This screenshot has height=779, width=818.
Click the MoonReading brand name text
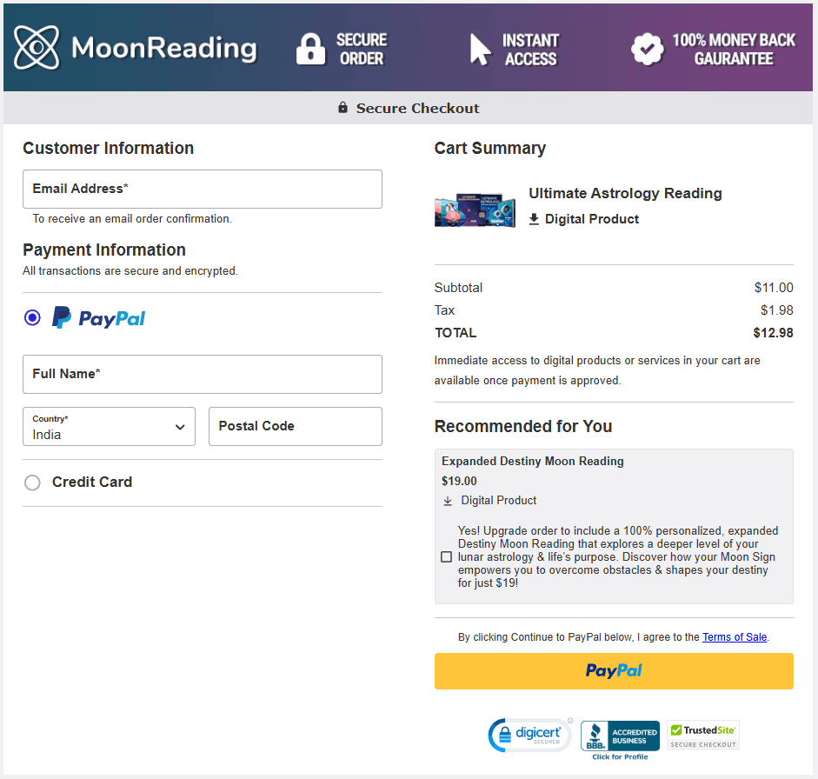pyautogui.click(x=163, y=48)
